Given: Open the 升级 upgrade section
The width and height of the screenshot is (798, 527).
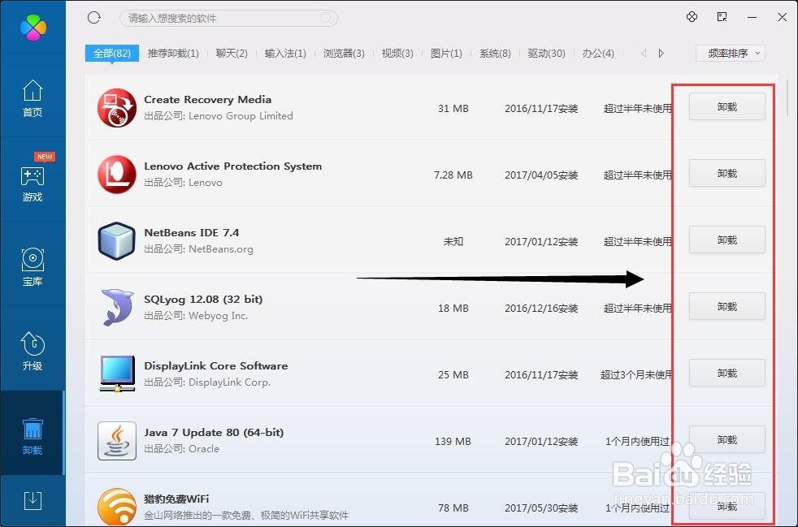Looking at the screenshot, I should (x=33, y=352).
